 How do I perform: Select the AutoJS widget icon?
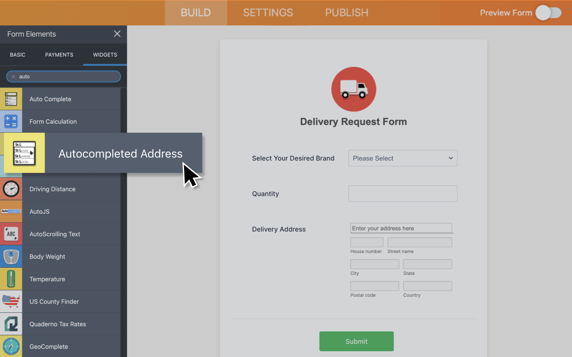[x=11, y=211]
